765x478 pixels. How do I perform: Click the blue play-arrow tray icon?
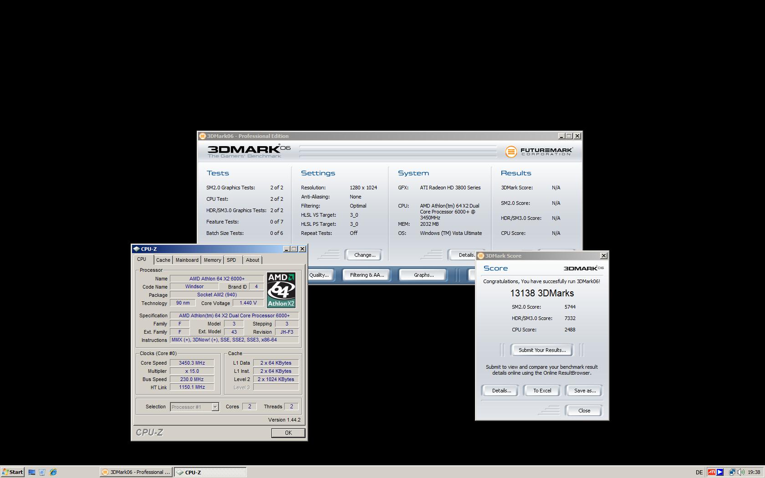(x=719, y=472)
